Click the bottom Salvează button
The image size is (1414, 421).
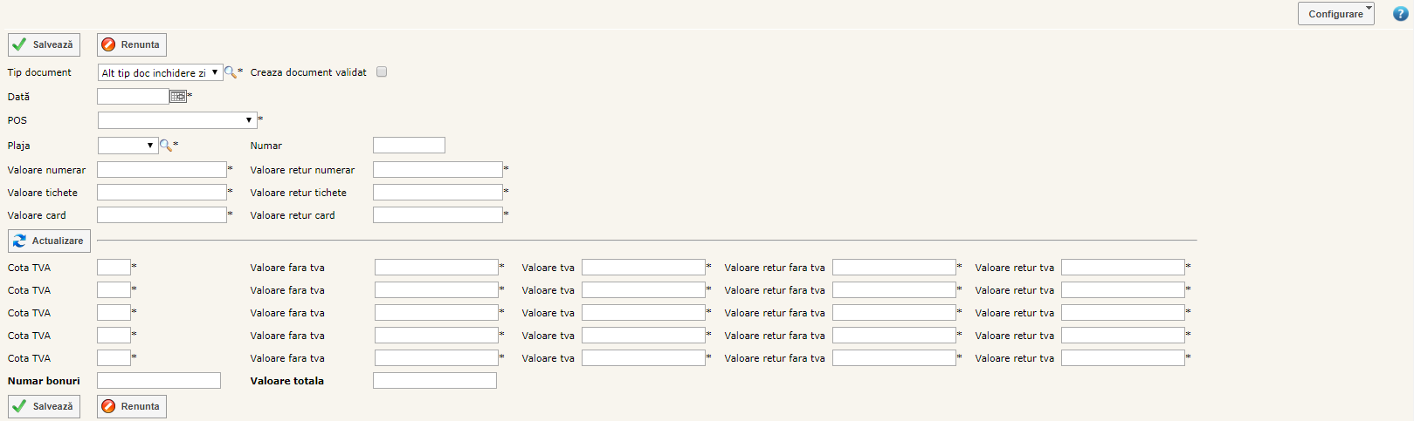point(44,406)
